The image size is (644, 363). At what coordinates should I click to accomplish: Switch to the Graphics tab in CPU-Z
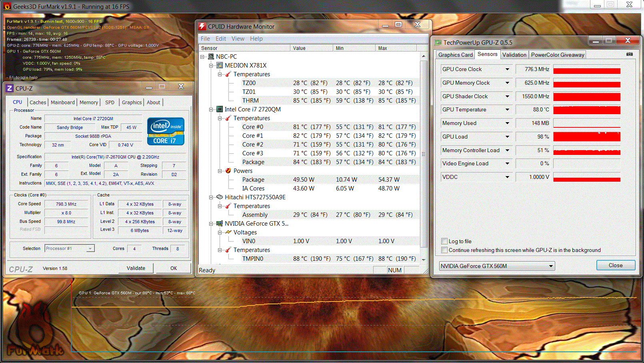coord(132,103)
